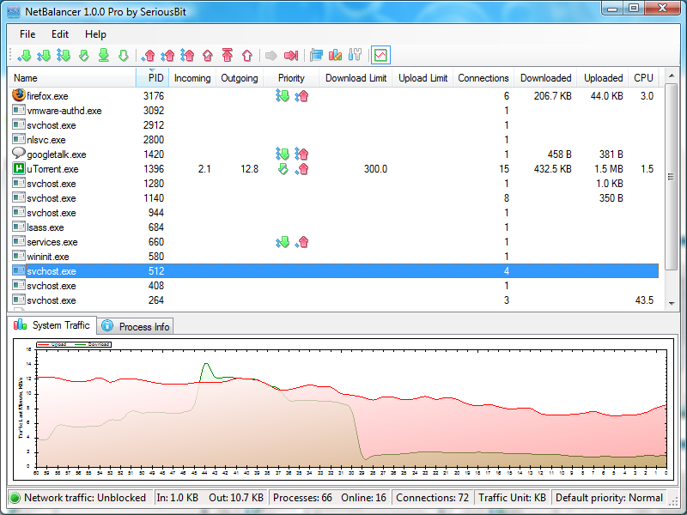
Task: Click the red arrow pointing right to bar
Action: 291,56
